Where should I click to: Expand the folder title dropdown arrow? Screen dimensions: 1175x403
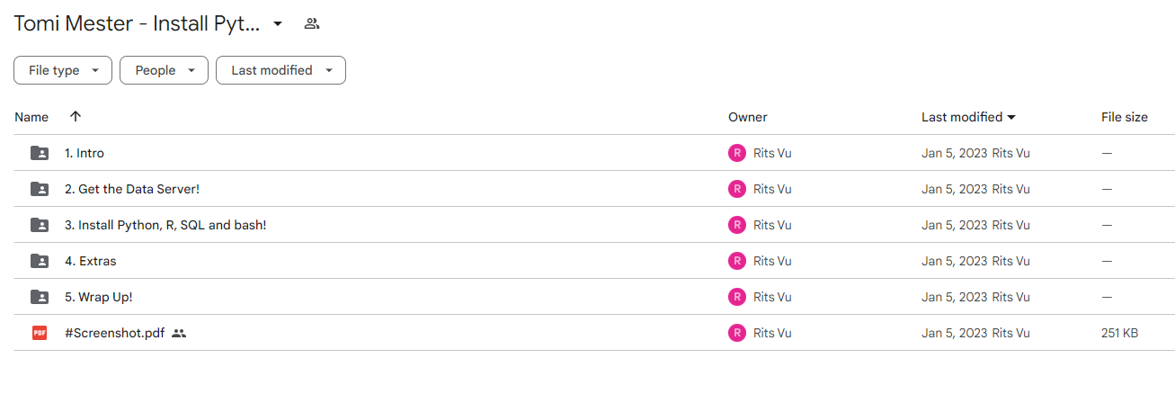[x=278, y=24]
